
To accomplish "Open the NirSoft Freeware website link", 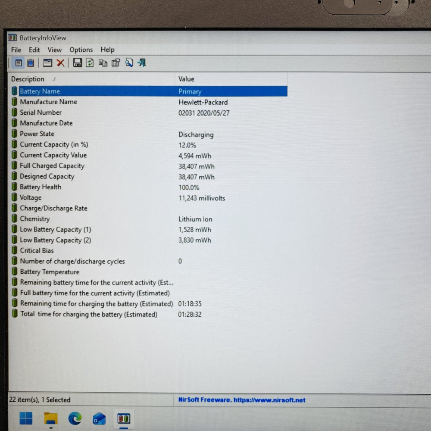I will [x=242, y=400].
